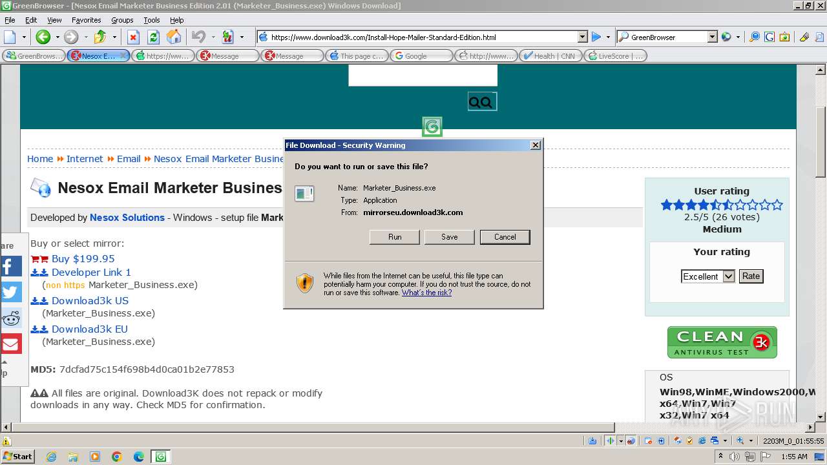827x465 pixels.
Task: Click the New page toolbar icon
Action: pos(10,37)
